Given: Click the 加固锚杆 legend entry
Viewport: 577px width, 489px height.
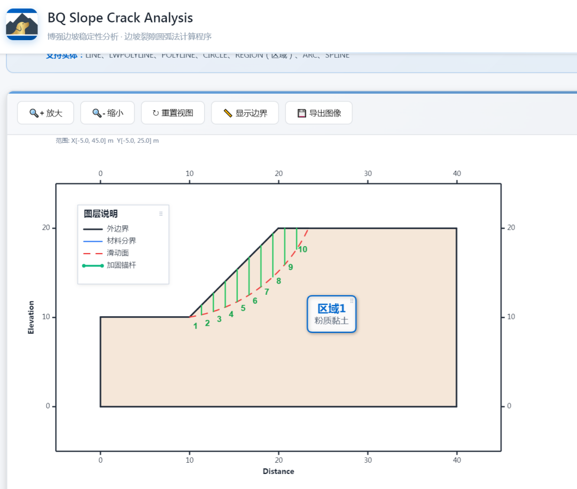Looking at the screenshot, I should (x=110, y=265).
